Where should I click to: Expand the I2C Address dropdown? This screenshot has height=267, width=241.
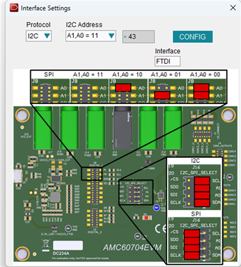click(91, 36)
